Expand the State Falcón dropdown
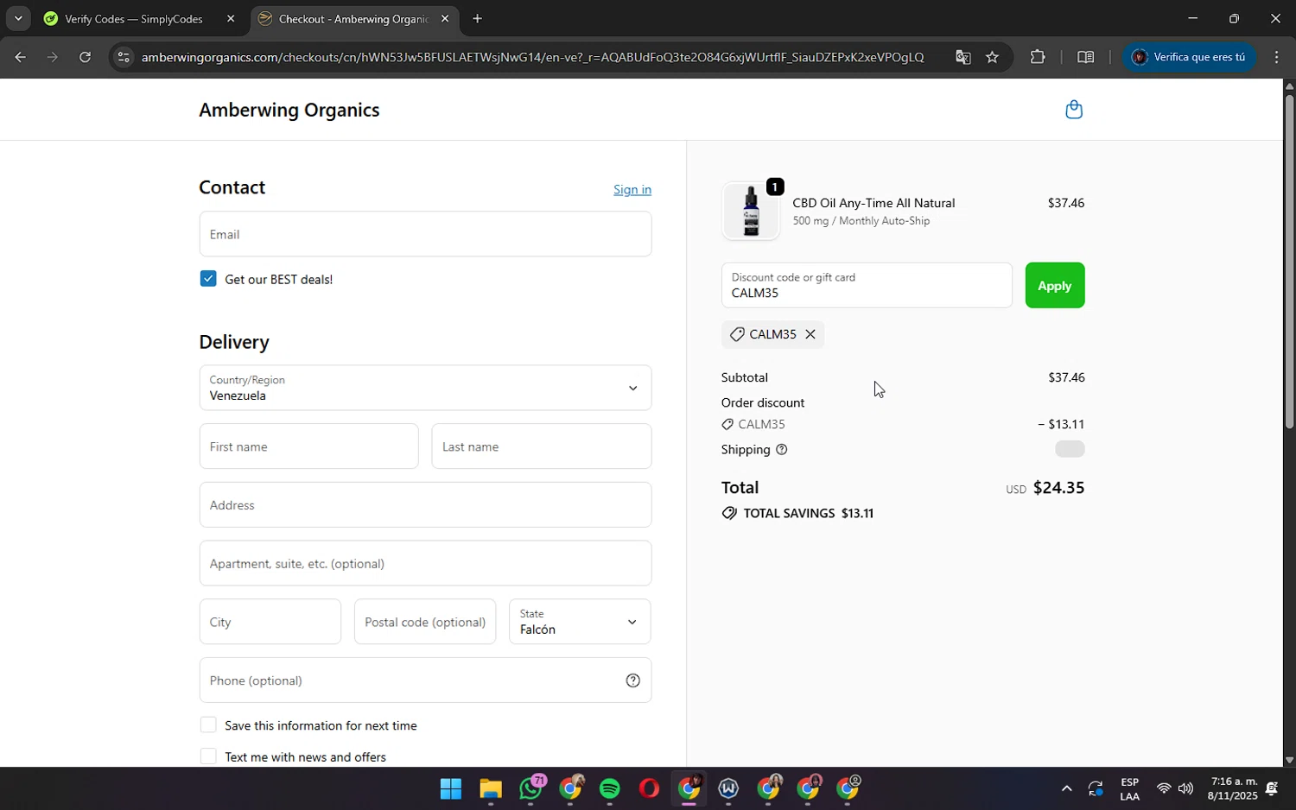The width and height of the screenshot is (1296, 810). coord(580,622)
